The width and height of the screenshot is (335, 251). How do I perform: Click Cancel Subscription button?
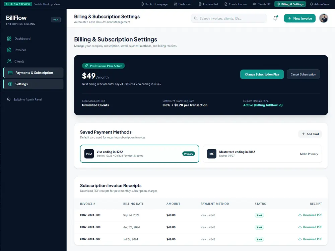click(x=303, y=74)
